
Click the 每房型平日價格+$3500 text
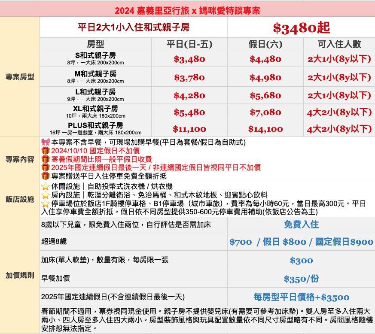(301, 297)
